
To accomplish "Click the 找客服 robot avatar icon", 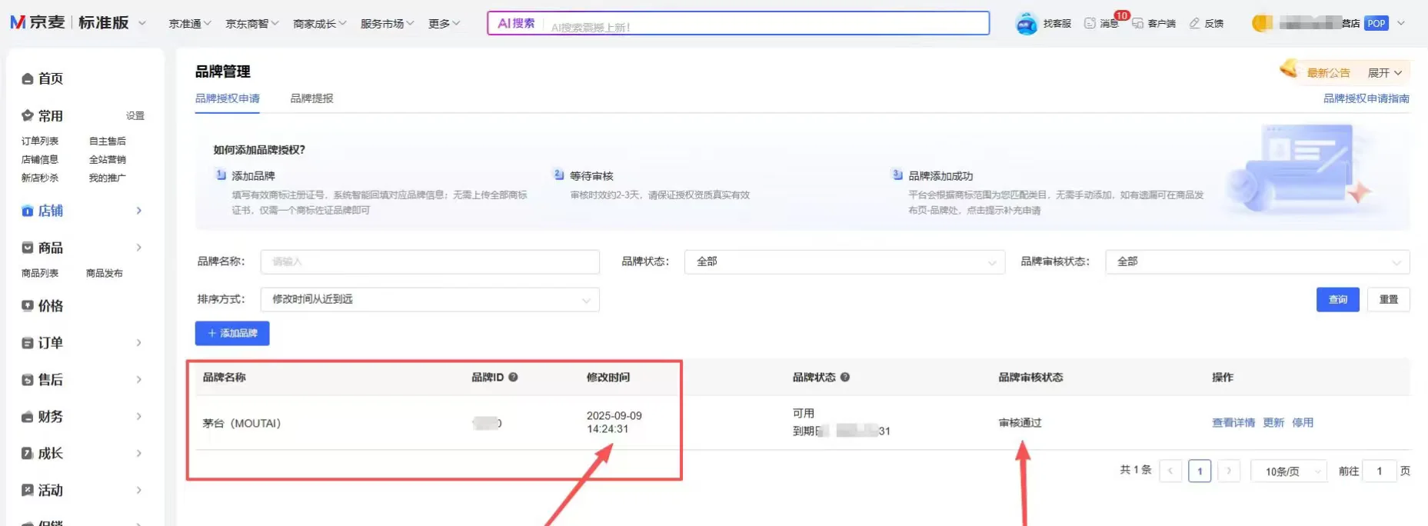I will pyautogui.click(x=1027, y=24).
